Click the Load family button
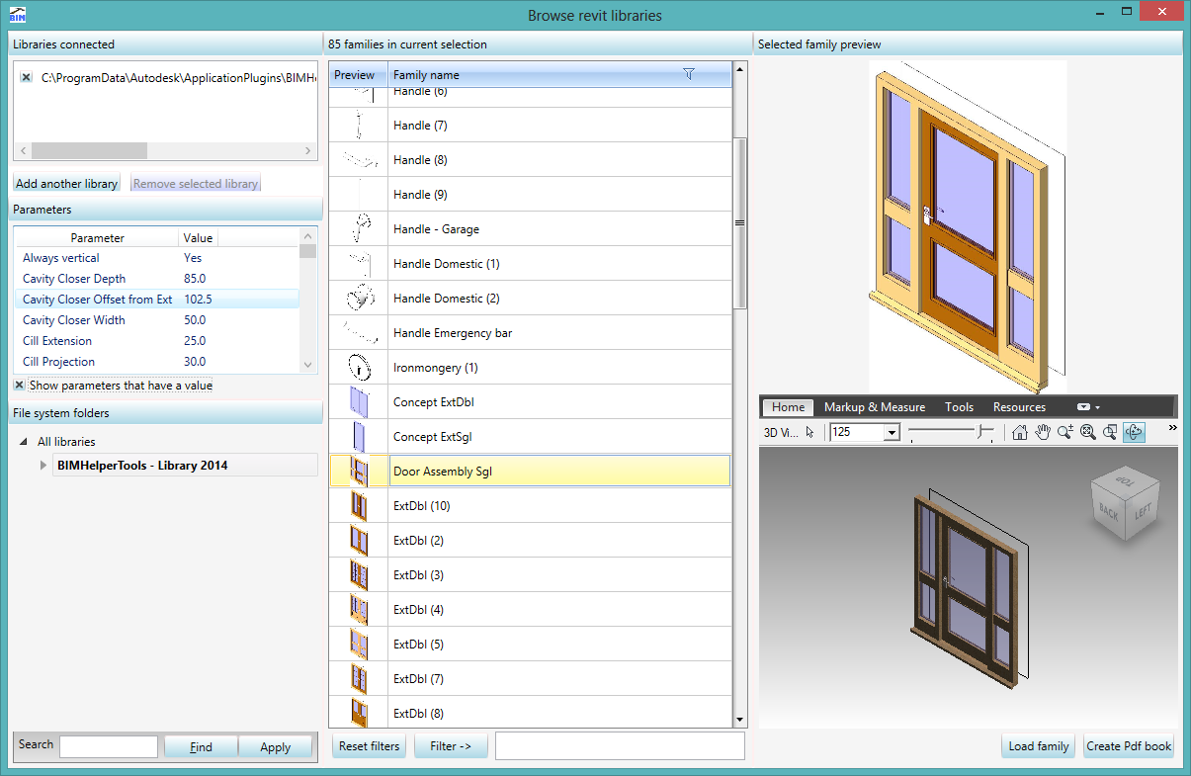Image resolution: width=1191 pixels, height=776 pixels. (x=1037, y=746)
